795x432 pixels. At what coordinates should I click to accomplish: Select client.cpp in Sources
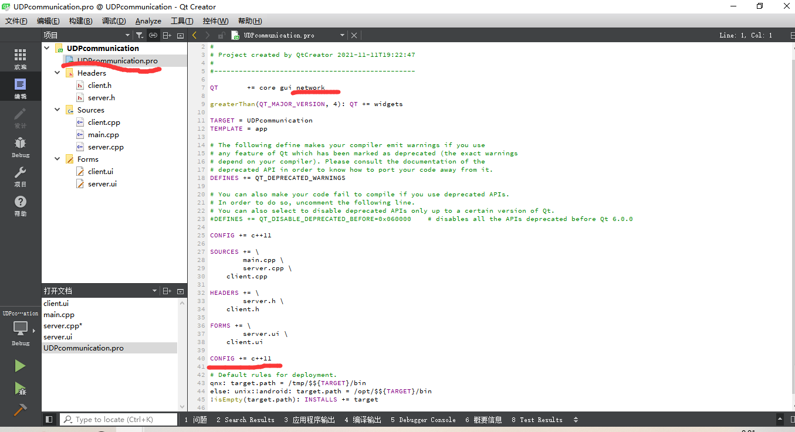(x=104, y=123)
